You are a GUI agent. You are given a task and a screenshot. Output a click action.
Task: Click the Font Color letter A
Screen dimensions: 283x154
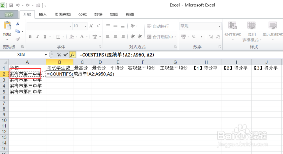(x=82, y=37)
